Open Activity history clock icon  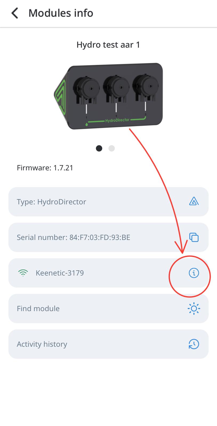[x=194, y=344]
